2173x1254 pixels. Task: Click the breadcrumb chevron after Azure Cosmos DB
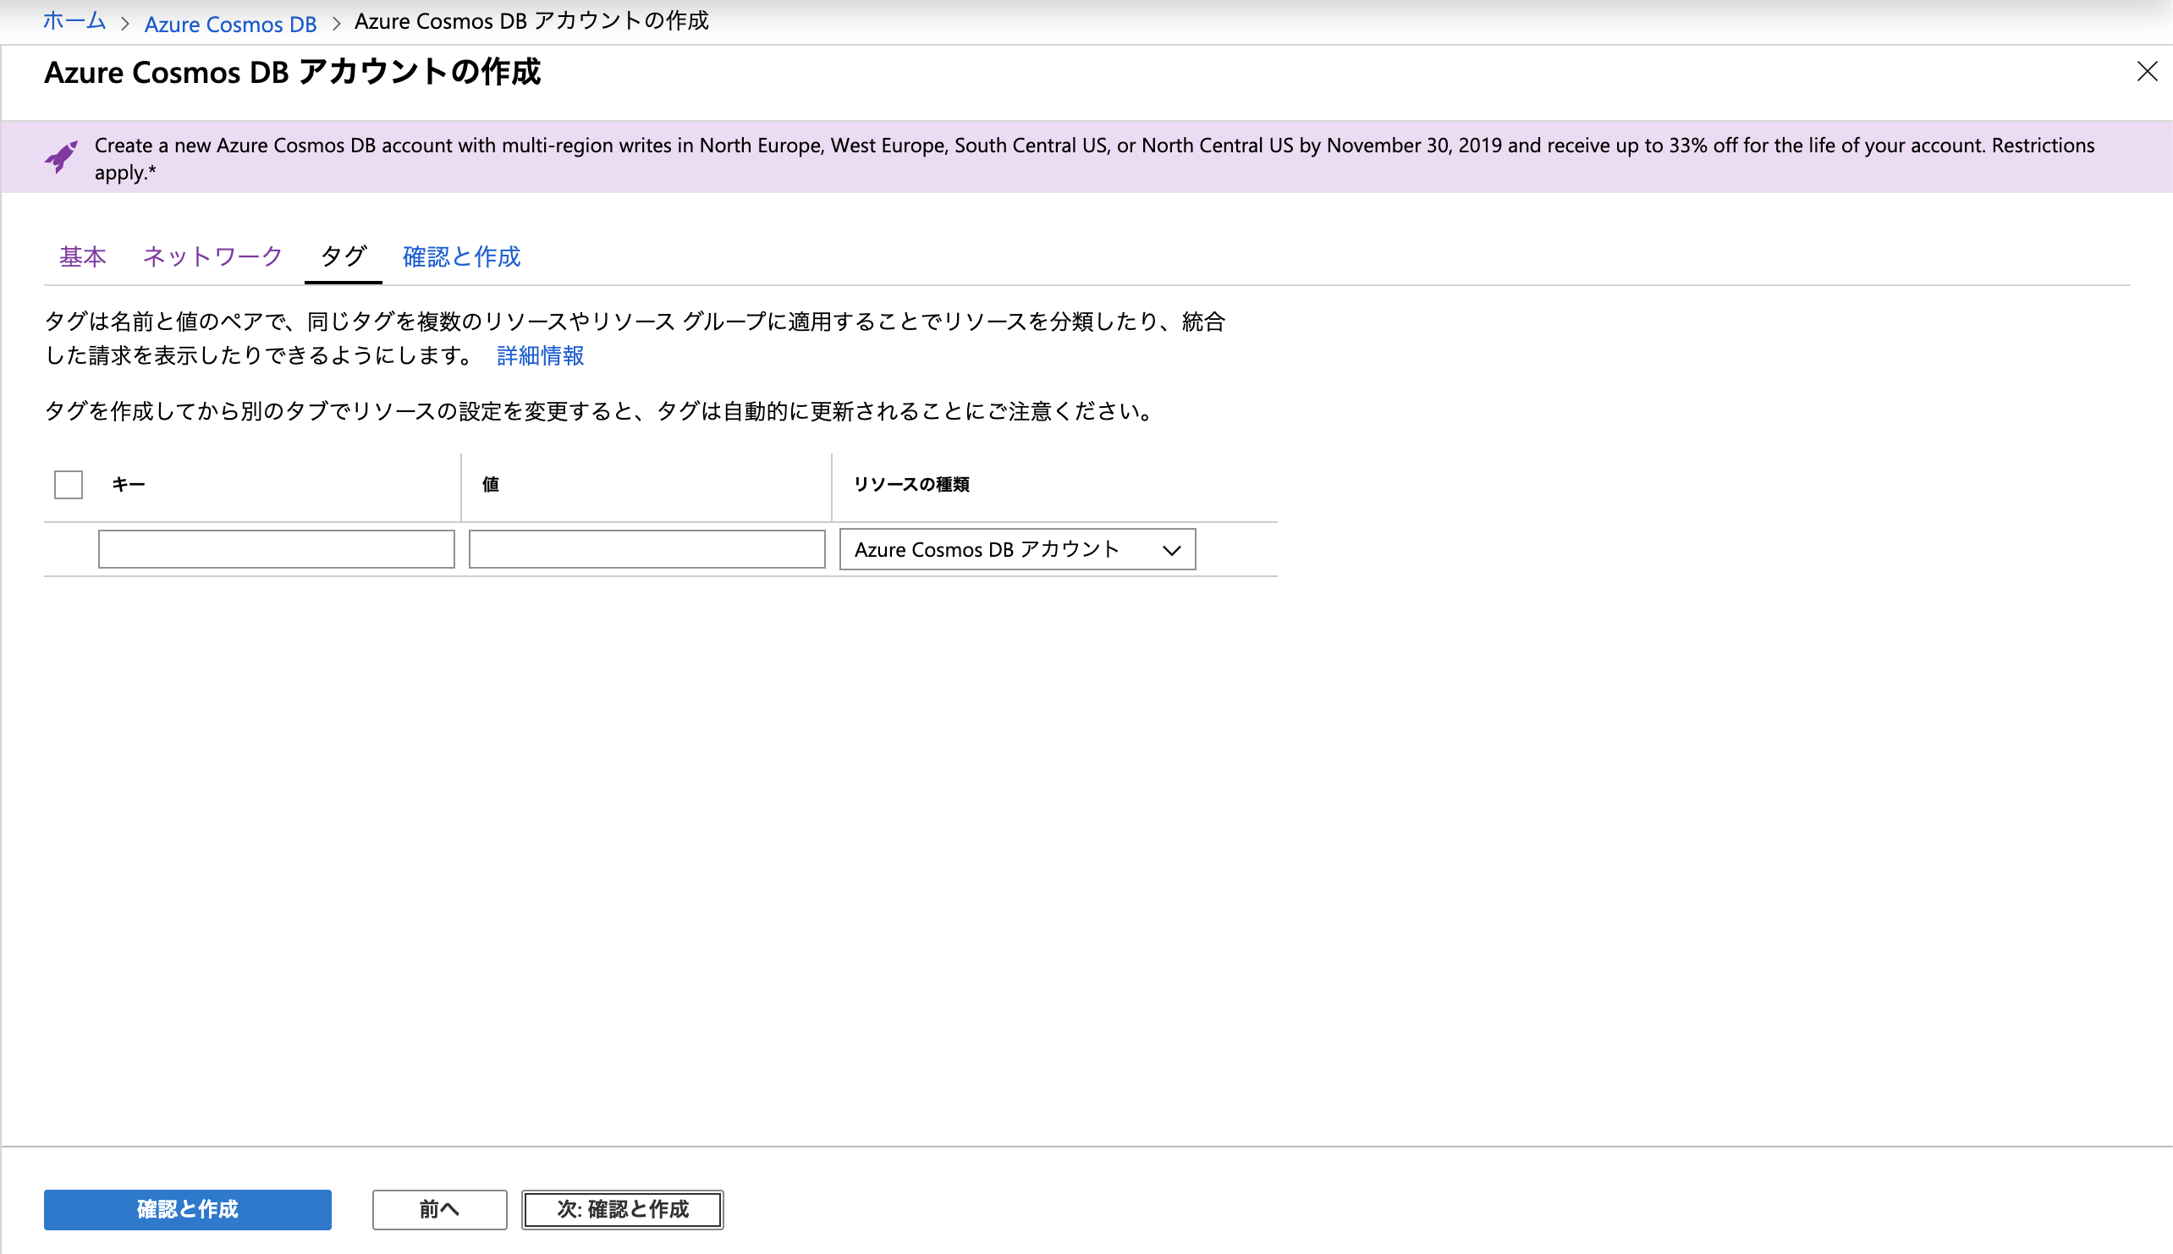click(336, 24)
